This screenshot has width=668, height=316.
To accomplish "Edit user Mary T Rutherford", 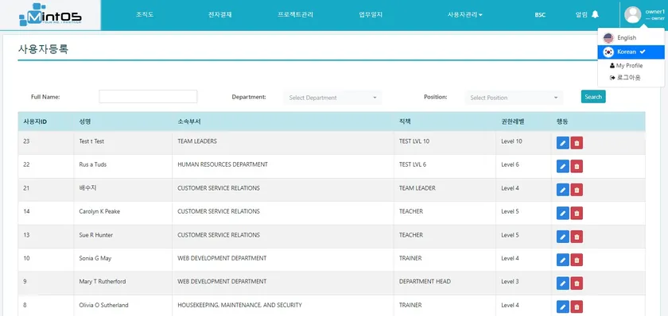I will click(x=563, y=283).
